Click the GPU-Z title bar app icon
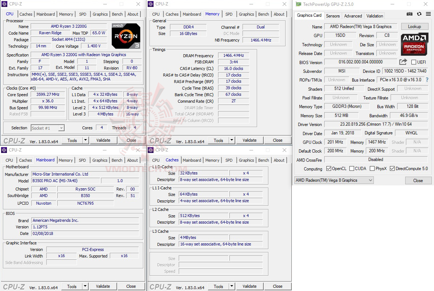 [x=298, y=4]
